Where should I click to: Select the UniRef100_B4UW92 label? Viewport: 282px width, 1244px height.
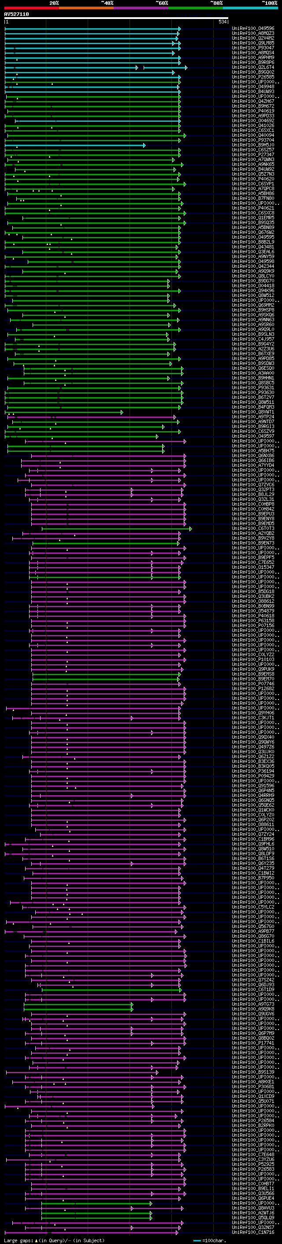click(x=253, y=169)
